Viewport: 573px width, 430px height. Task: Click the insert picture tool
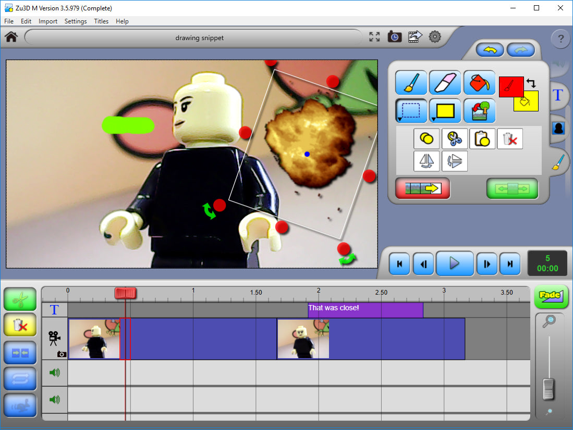pos(479,111)
